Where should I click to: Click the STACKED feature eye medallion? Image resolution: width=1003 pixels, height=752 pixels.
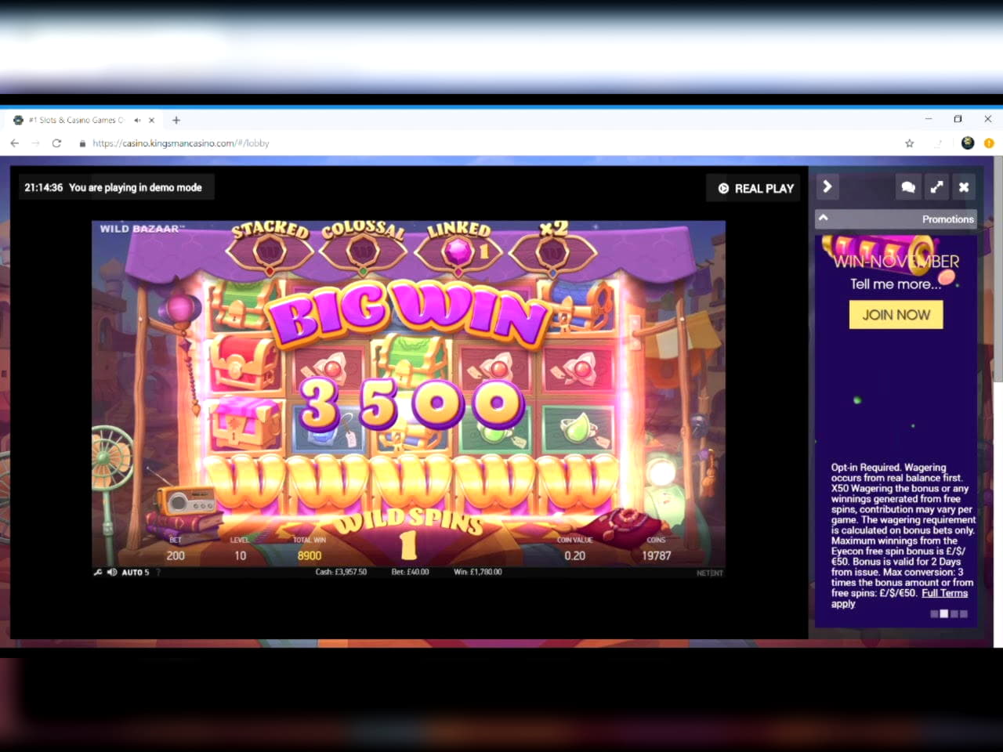point(270,252)
